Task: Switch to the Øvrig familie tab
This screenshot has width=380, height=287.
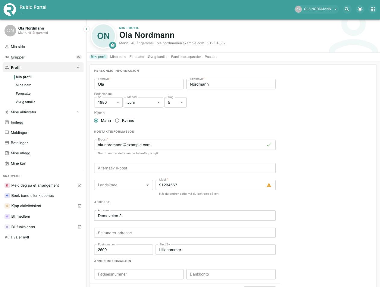Action: click(158, 57)
